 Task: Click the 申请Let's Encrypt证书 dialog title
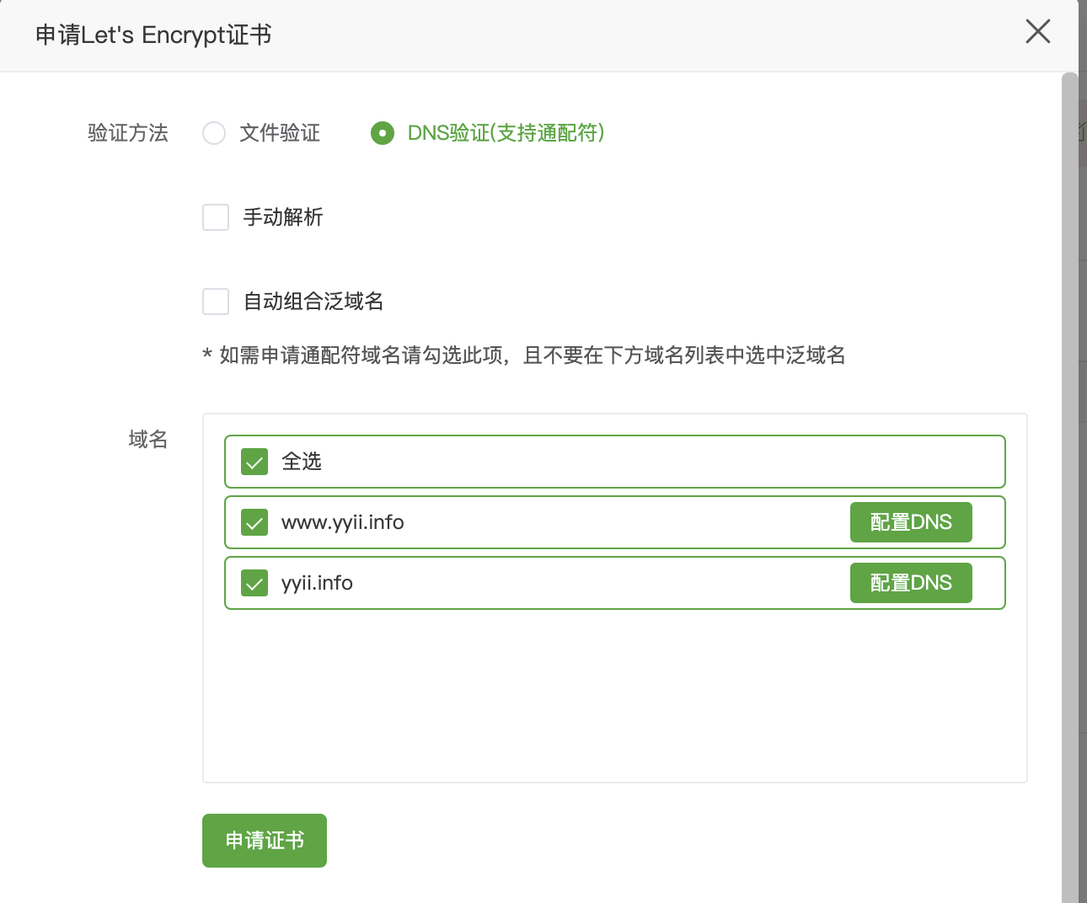153,35
